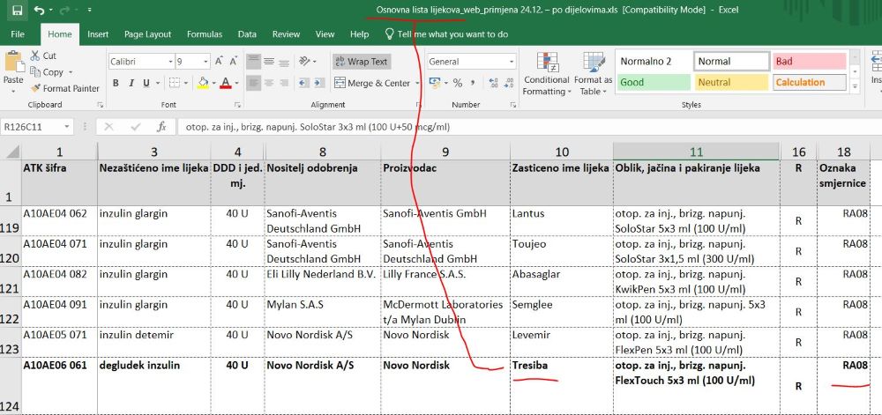Toggle Top Align for the cell

(254, 61)
